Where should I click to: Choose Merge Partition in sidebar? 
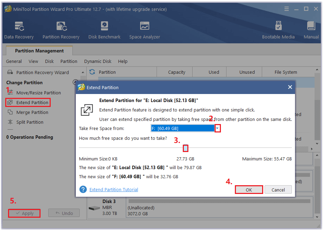tap(32, 113)
